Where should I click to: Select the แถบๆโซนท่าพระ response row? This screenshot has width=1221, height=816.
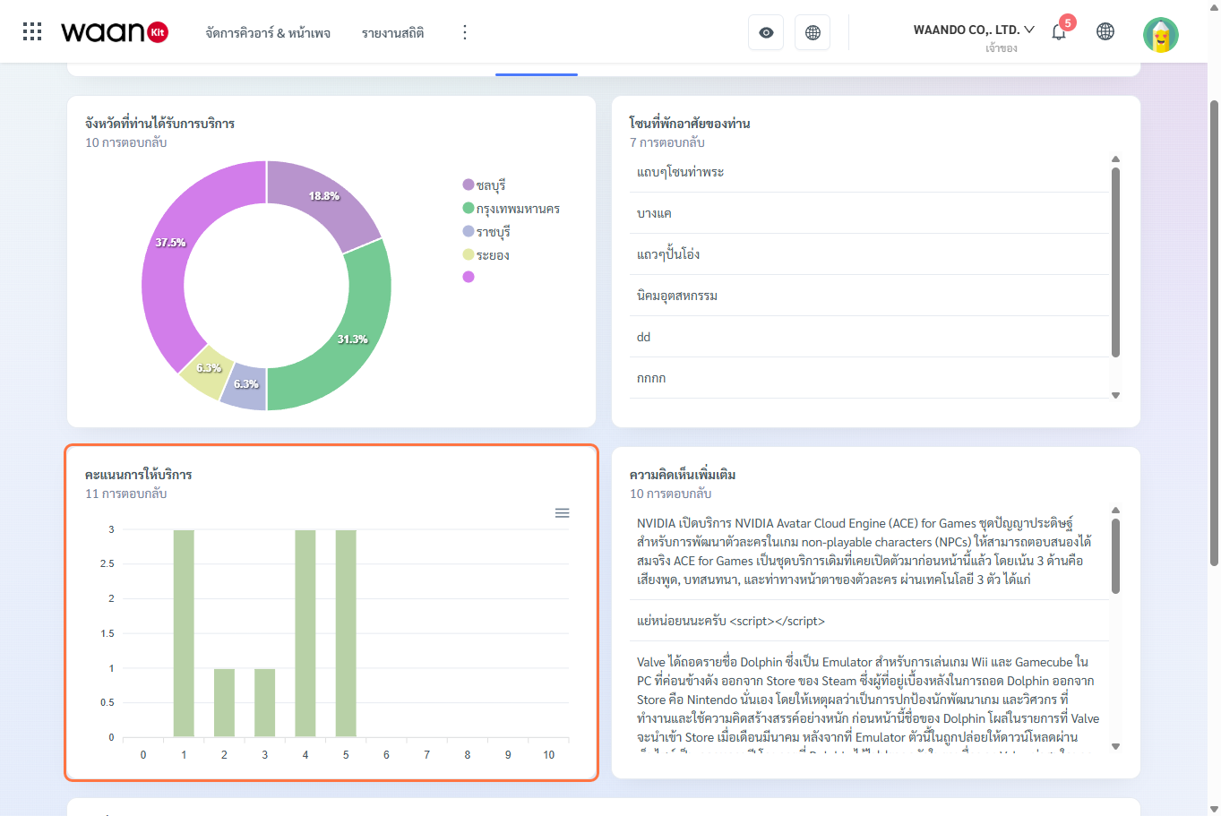click(869, 172)
